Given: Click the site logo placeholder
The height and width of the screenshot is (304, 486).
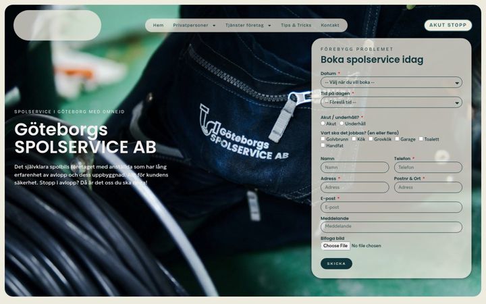Looking at the screenshot, I should click(x=57, y=25).
